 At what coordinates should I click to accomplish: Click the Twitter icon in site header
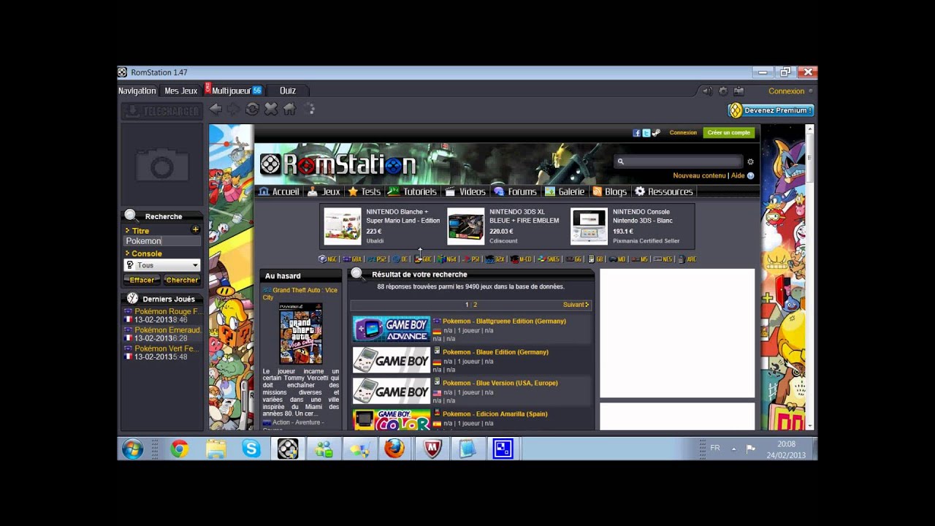[646, 133]
